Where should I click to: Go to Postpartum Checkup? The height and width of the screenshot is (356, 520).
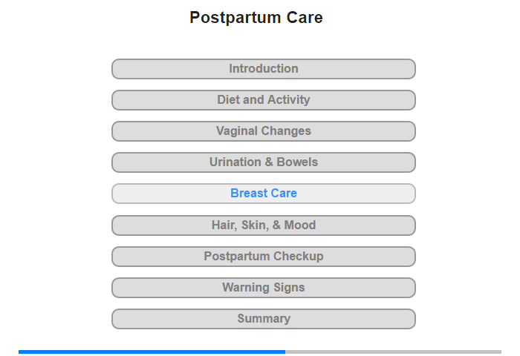[264, 257]
